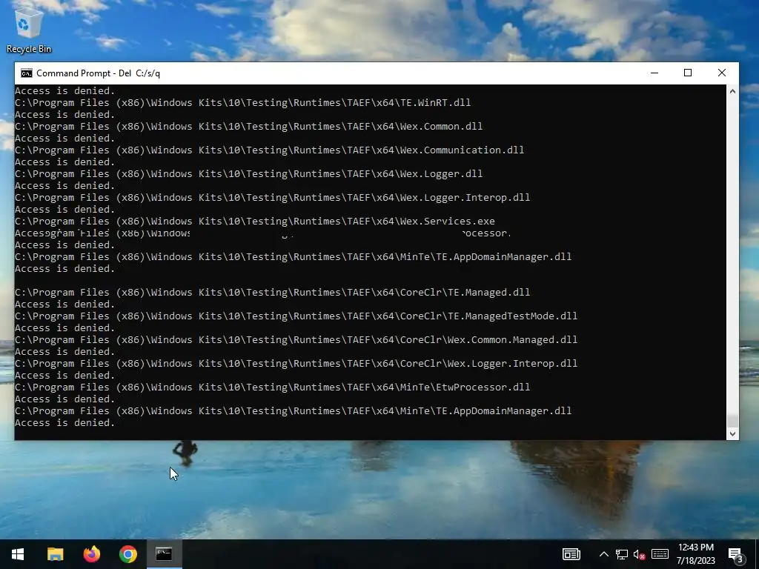Open the Windows Start menu
Image resolution: width=759 pixels, height=569 pixels.
click(x=18, y=554)
